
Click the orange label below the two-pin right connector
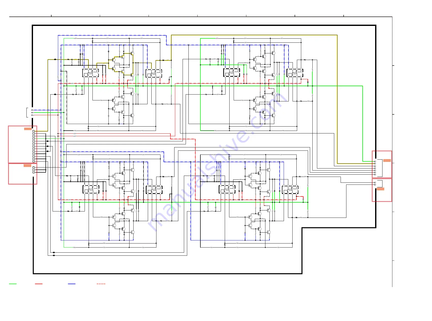pos(380,189)
